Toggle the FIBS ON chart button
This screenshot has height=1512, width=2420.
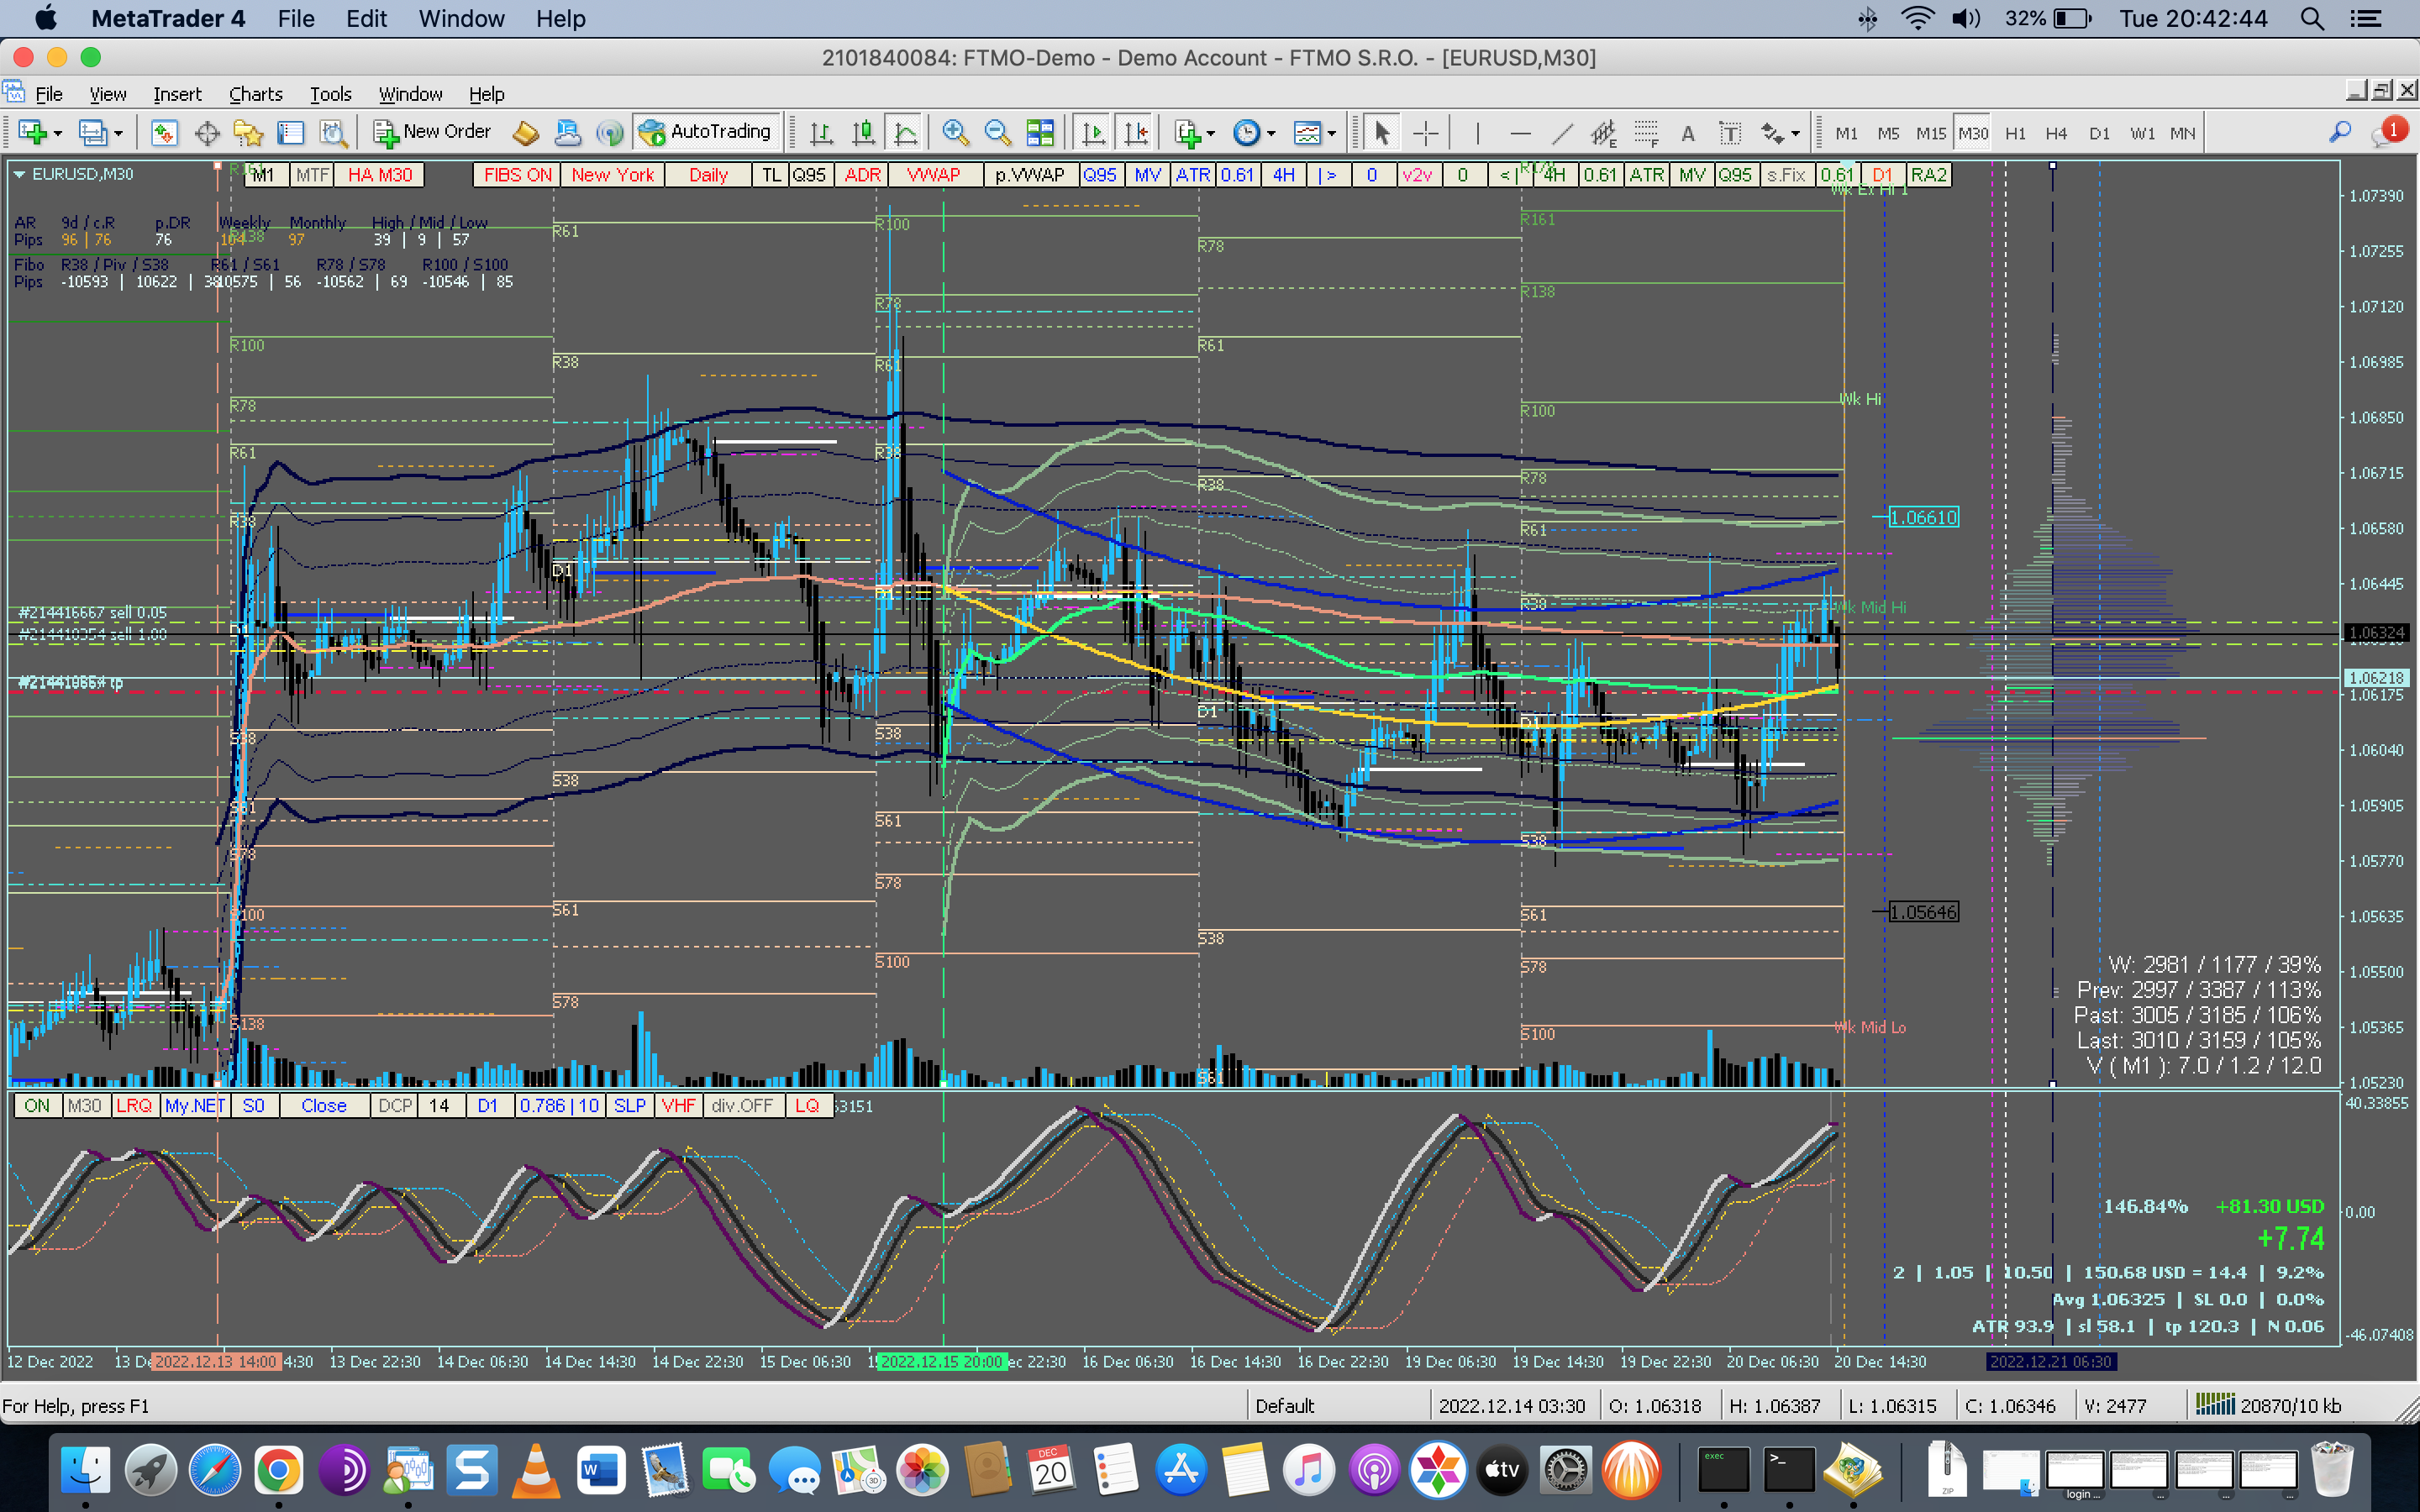[x=517, y=175]
